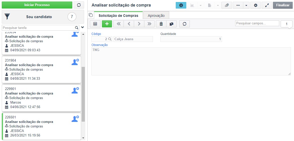
Task: Click the Código field containing 2
Action: (x=102, y=39)
